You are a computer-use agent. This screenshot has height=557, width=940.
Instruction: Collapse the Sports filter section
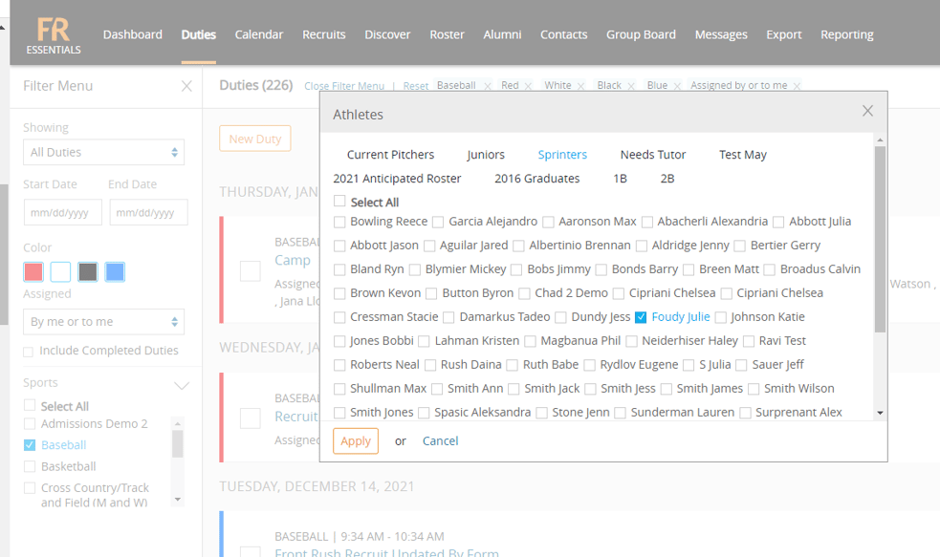coord(184,383)
